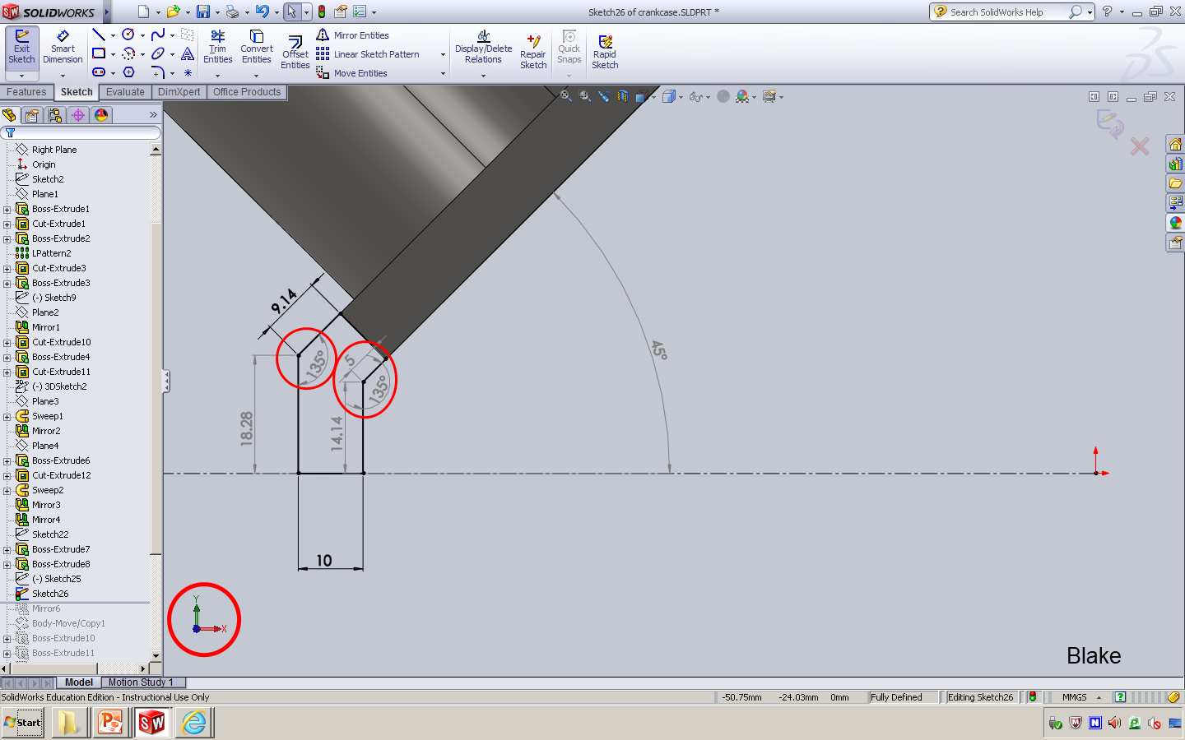
Task: Click Repair Sketch tool
Action: click(x=533, y=53)
